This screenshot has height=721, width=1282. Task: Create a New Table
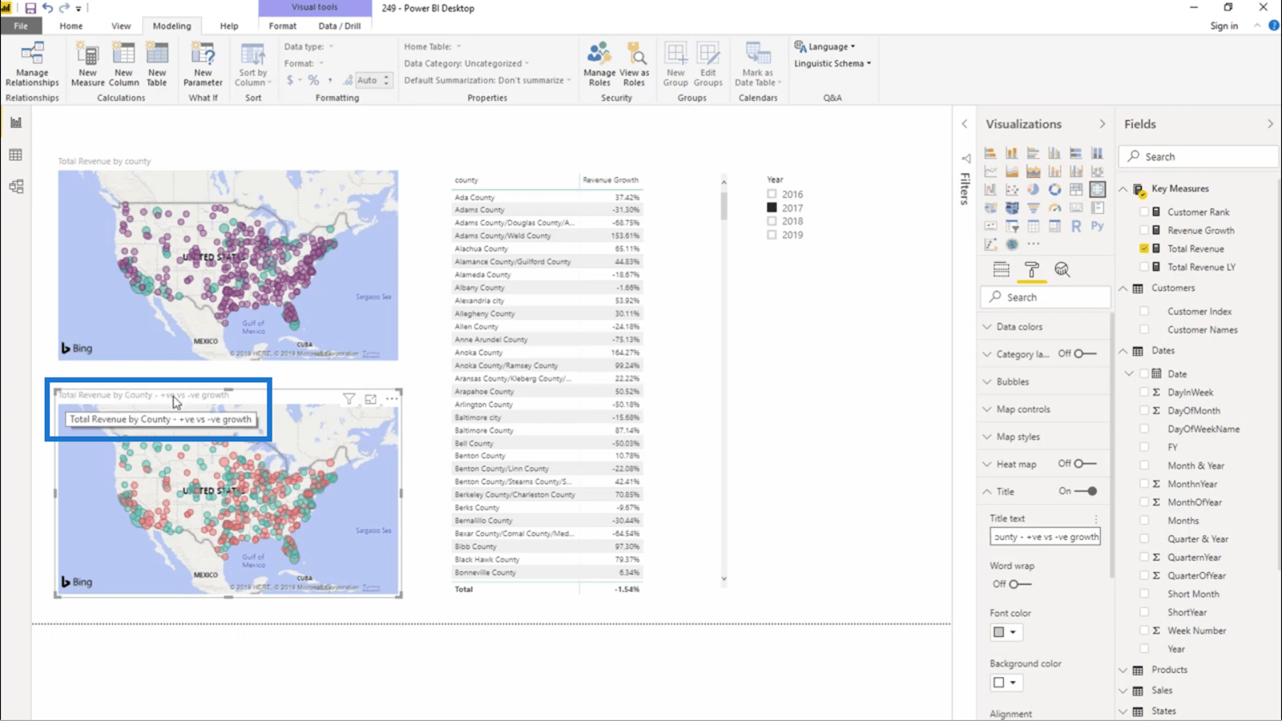click(157, 64)
